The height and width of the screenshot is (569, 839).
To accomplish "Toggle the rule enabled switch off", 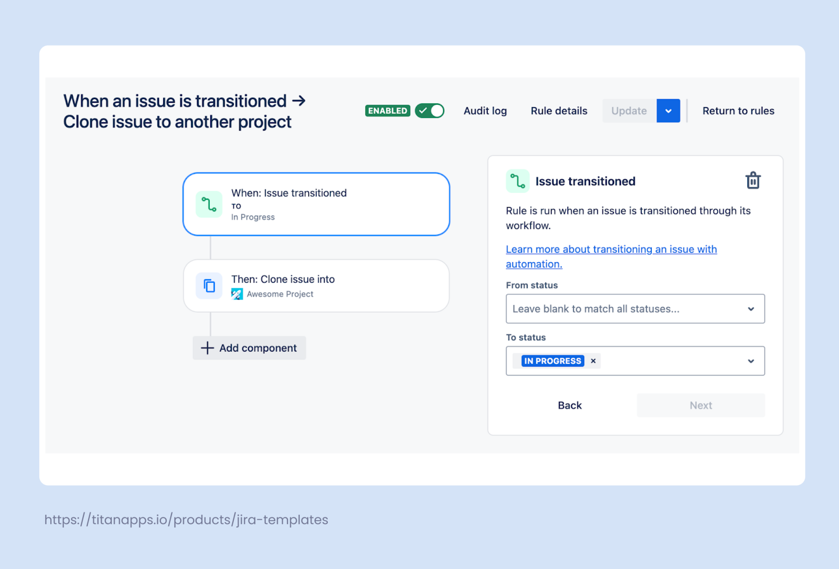I will pyautogui.click(x=429, y=111).
